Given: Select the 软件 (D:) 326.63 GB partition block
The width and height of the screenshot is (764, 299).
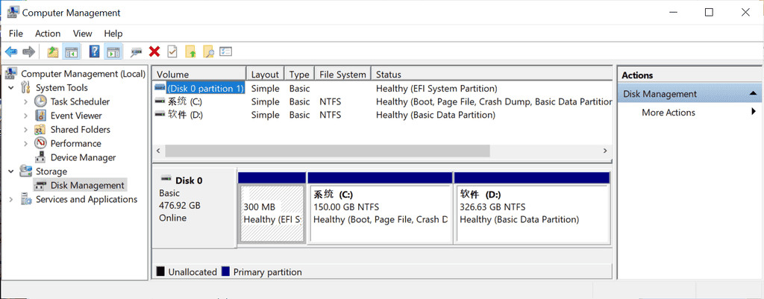Looking at the screenshot, I should [x=531, y=213].
